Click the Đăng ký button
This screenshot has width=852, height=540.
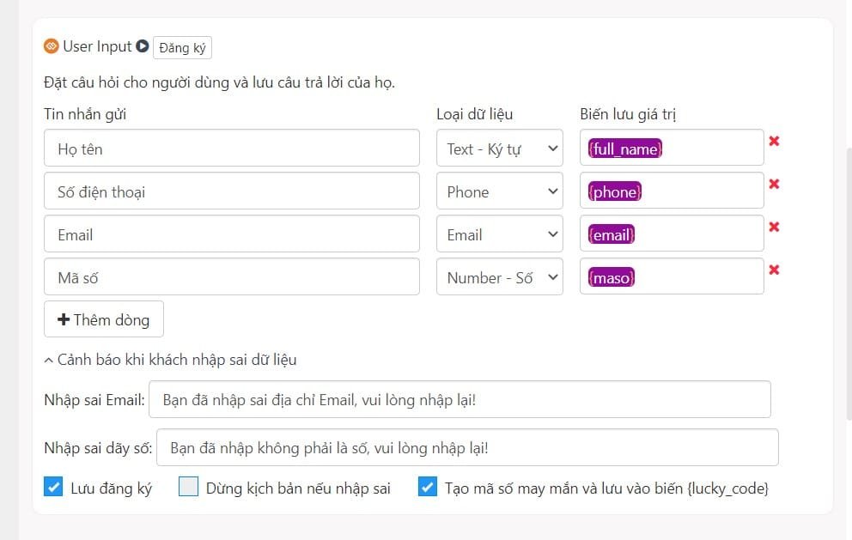(x=182, y=47)
